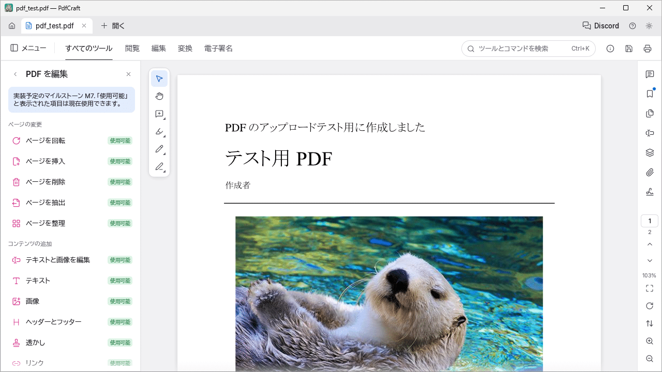Close the pdf_test.pdf tab

[84, 26]
